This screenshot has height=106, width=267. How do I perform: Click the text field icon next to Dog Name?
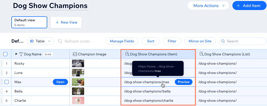click(x=21, y=54)
